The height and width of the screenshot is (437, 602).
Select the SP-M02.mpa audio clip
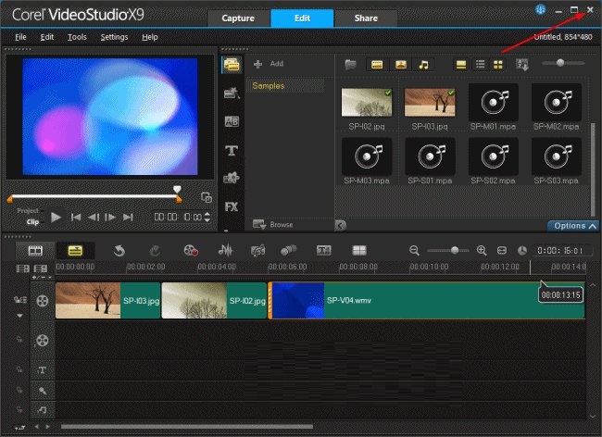[557, 103]
